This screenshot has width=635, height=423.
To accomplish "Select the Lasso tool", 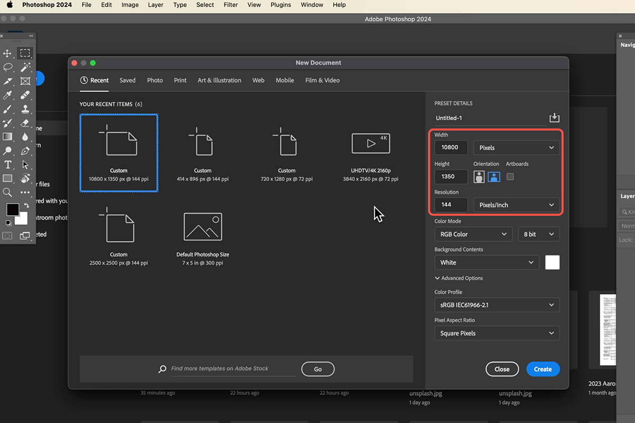I will (7, 67).
